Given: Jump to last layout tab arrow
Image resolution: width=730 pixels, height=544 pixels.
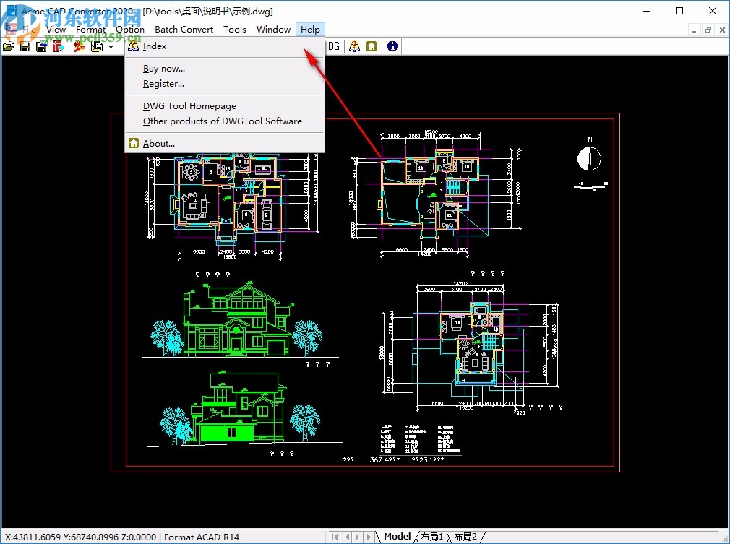Looking at the screenshot, I should click(369, 537).
